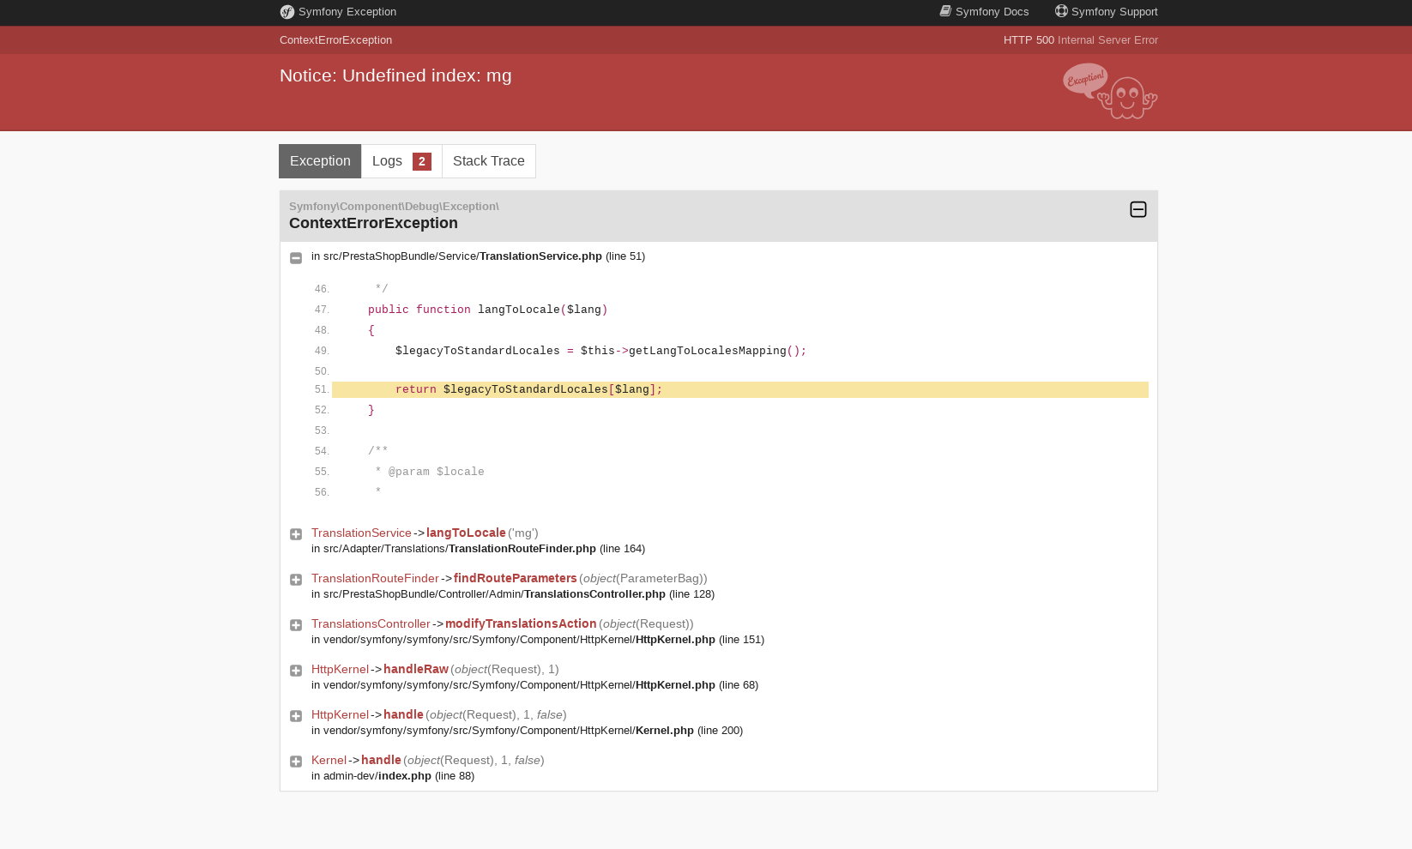Click the TranslationService class name

pos(361,533)
